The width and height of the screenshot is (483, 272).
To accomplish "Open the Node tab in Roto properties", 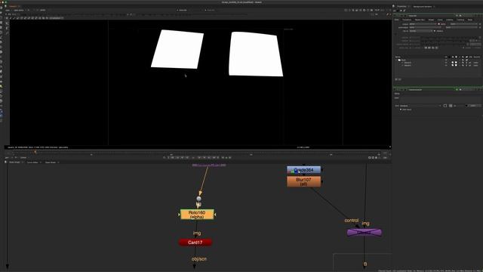I will [470, 20].
